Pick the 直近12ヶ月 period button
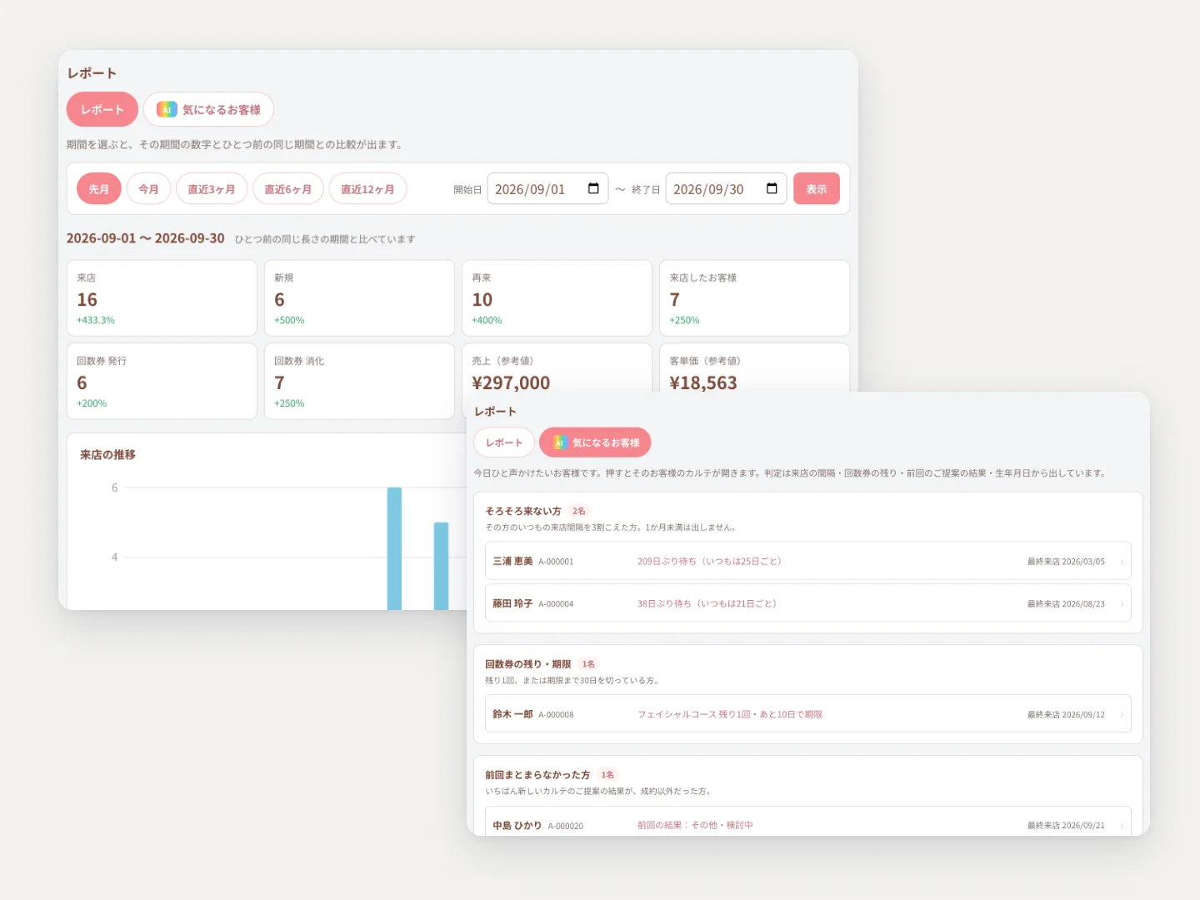The width and height of the screenshot is (1200, 900). (x=367, y=189)
